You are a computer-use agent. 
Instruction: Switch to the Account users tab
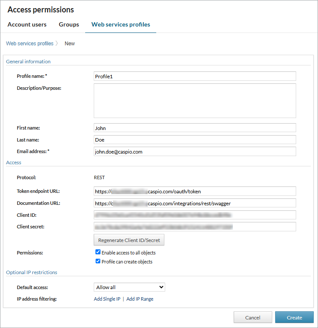[x=27, y=24]
